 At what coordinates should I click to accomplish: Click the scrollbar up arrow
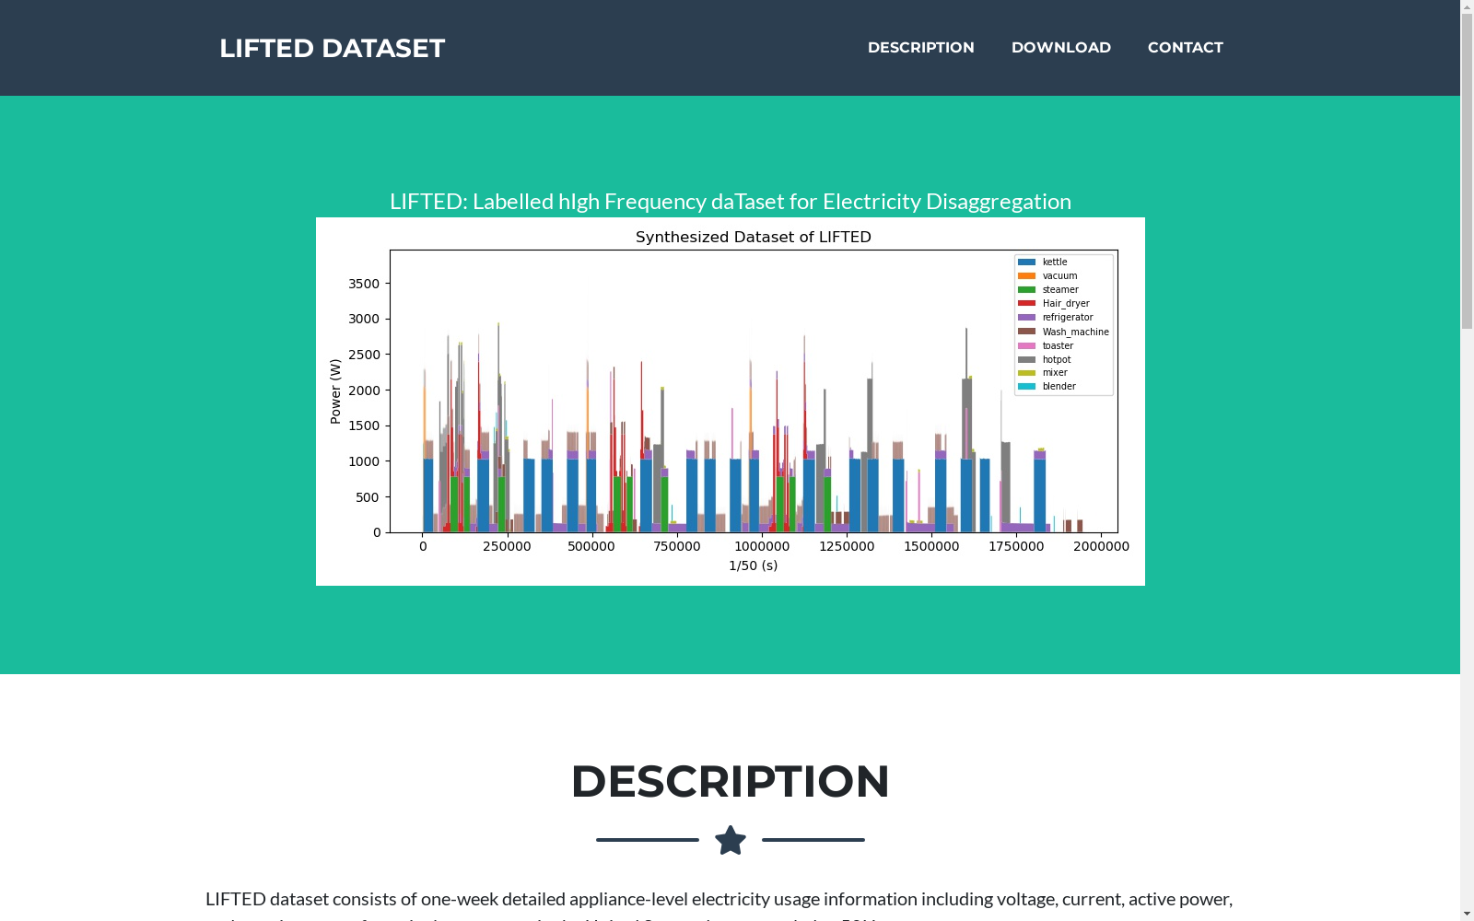[1467, 6]
